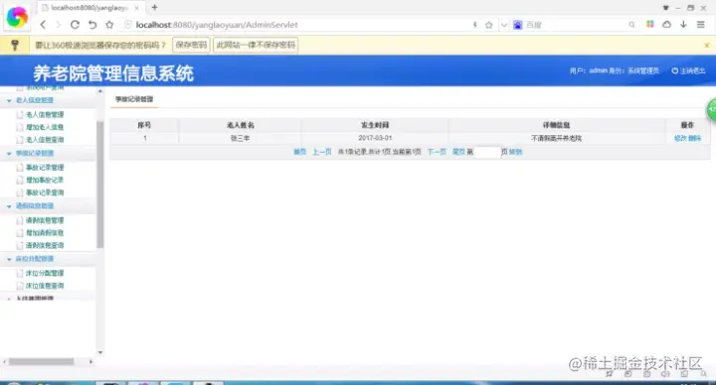Viewport: 716px width, 385px height.
Task: Collapse the 事故记录管理 group with its arrow
Action: click(9, 154)
